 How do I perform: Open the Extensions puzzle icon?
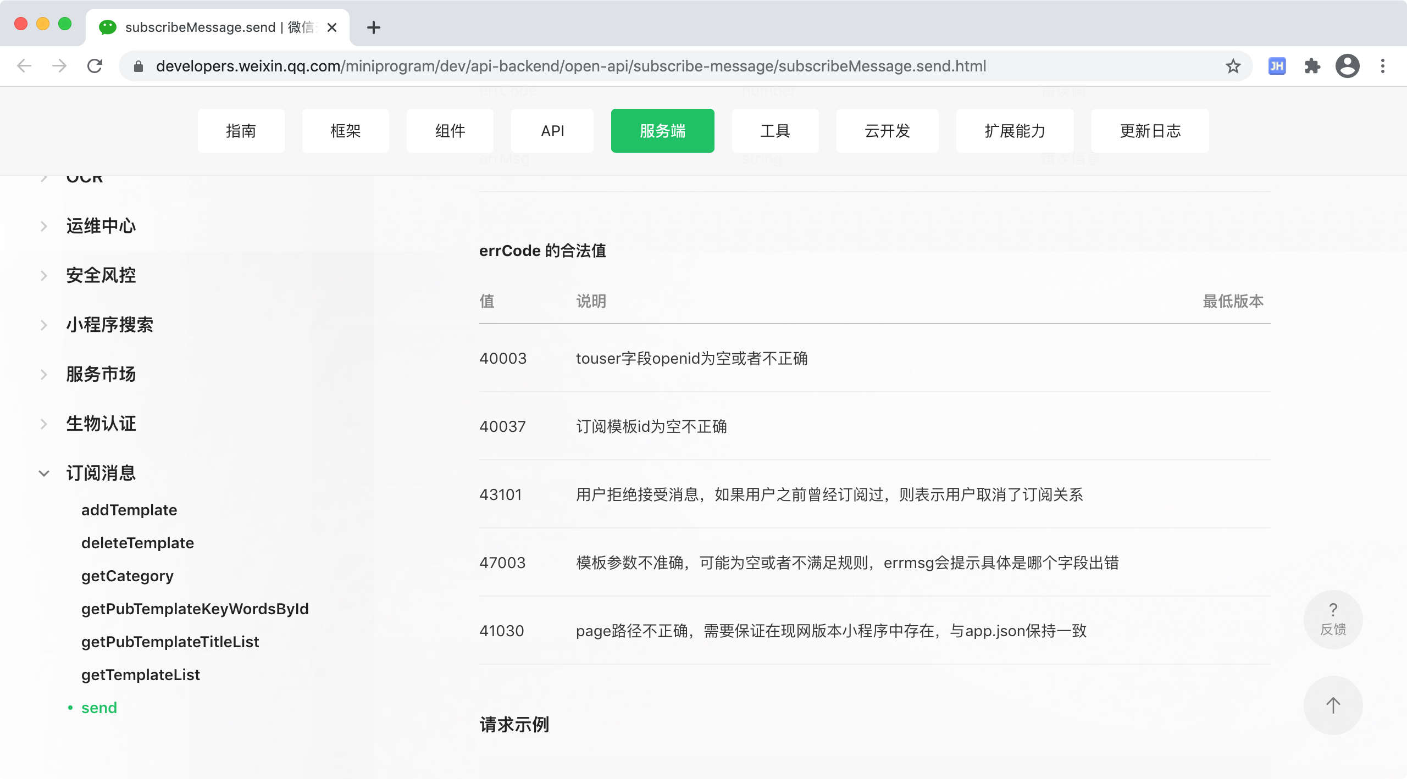(1312, 66)
